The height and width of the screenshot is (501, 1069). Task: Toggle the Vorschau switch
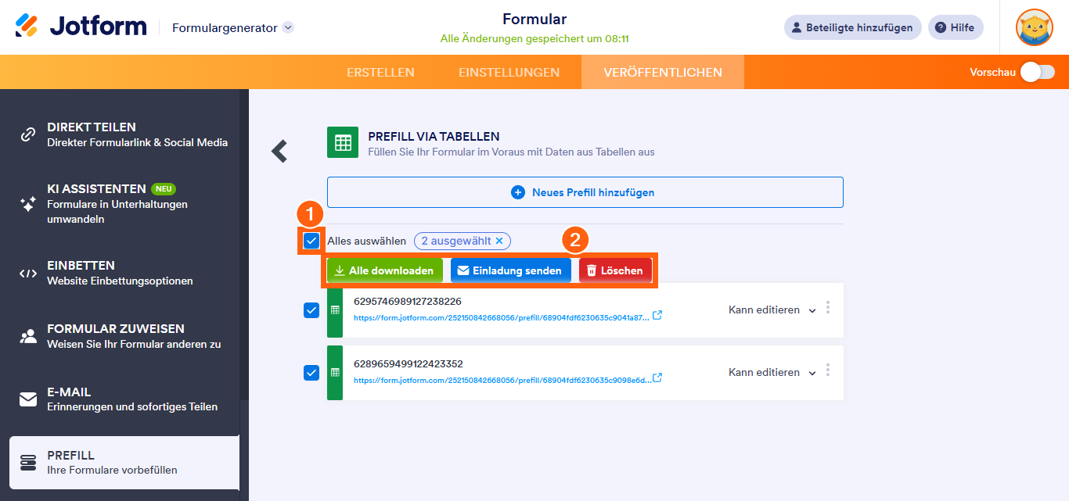pyautogui.click(x=1036, y=71)
